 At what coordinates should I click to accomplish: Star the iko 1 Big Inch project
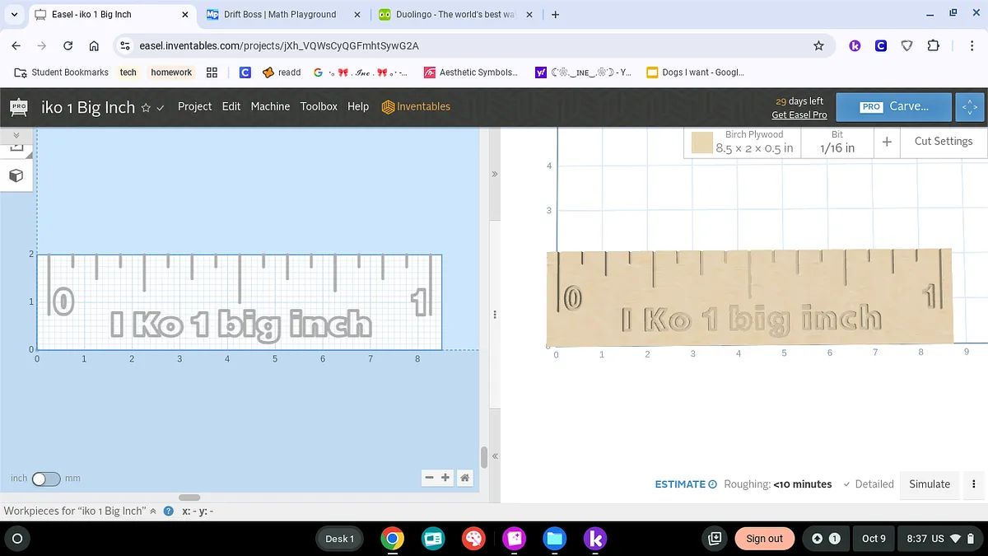[146, 108]
